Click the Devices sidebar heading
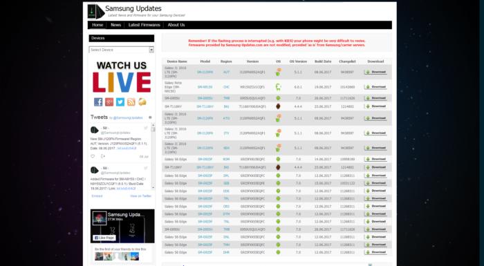 pyautogui.click(x=121, y=38)
